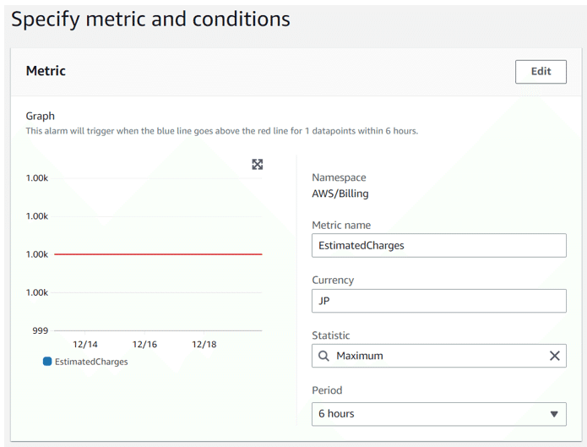Select the 6 hours Period combo box

438,414
